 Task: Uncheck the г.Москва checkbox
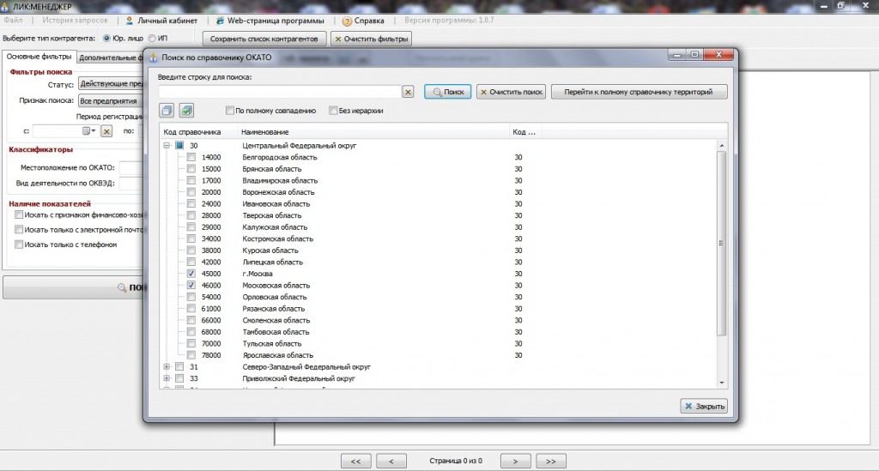pyautogui.click(x=191, y=274)
